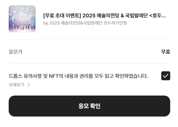This screenshot has width=178, height=127.
Task: Tap the white checkmark icon
Action: pos(166,76)
